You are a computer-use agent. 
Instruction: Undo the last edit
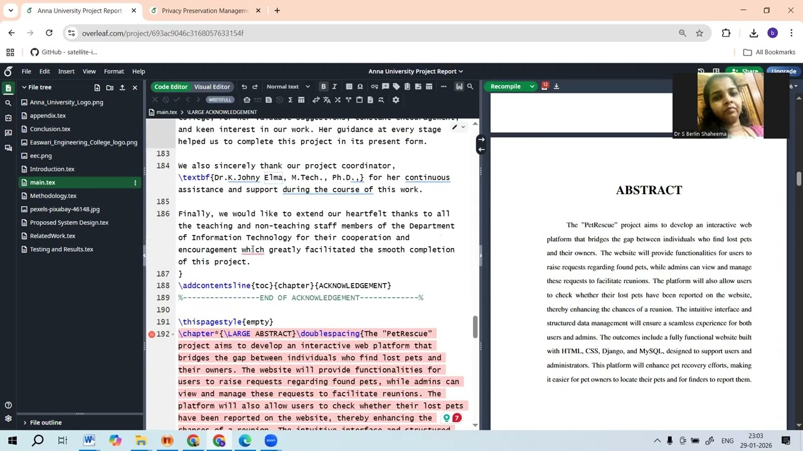tap(244, 86)
